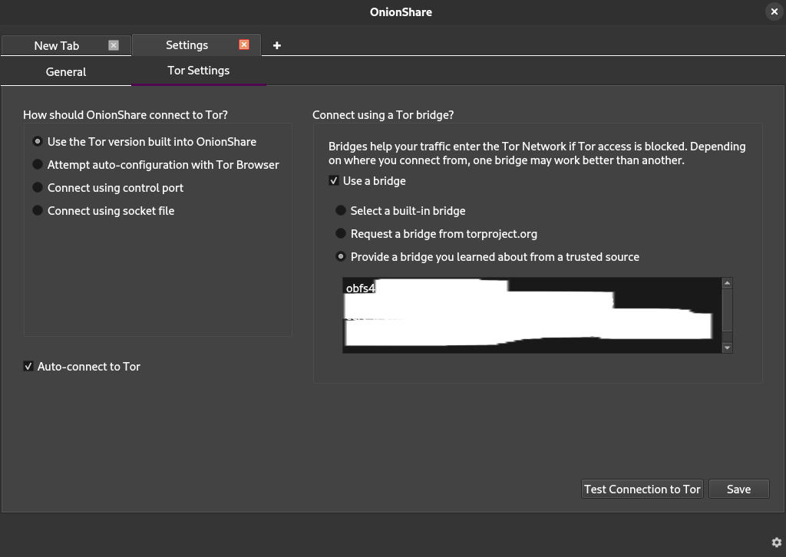Close the New Tab tab
Screen dimensions: 786x557
point(114,45)
